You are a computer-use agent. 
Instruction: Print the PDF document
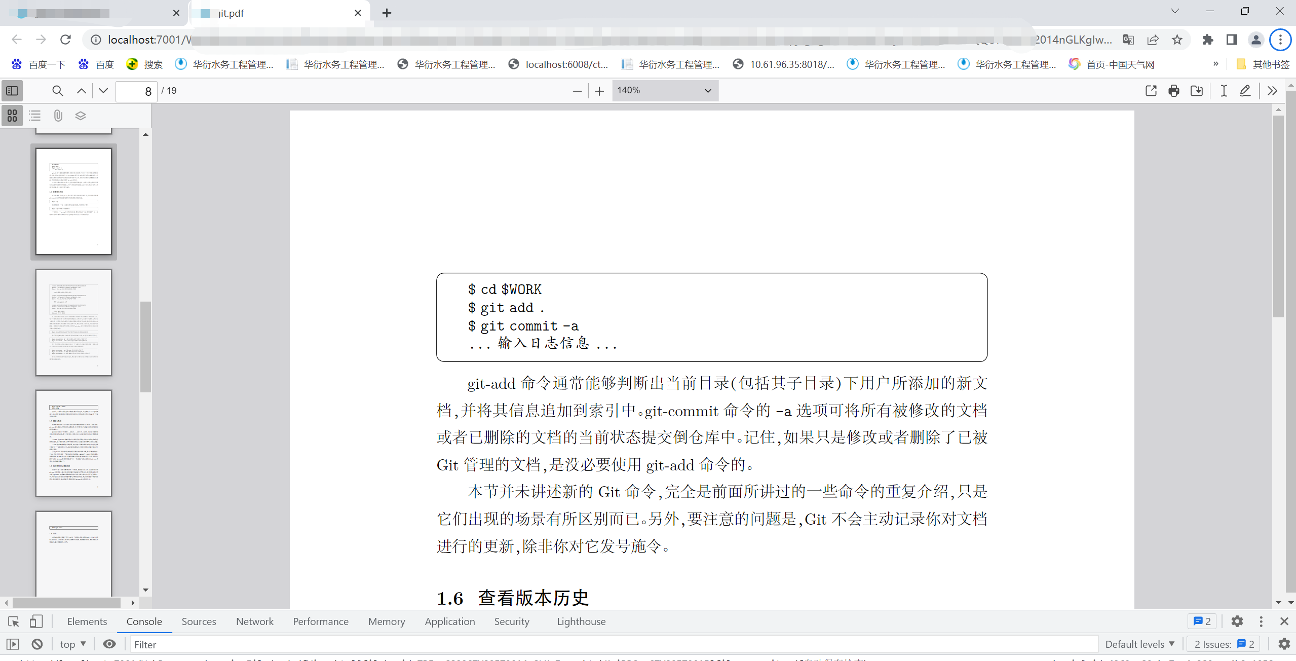(1174, 90)
